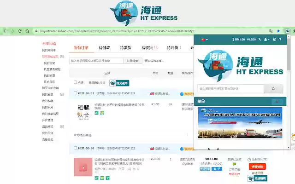Switch to the 待付款 tab

point(104,48)
